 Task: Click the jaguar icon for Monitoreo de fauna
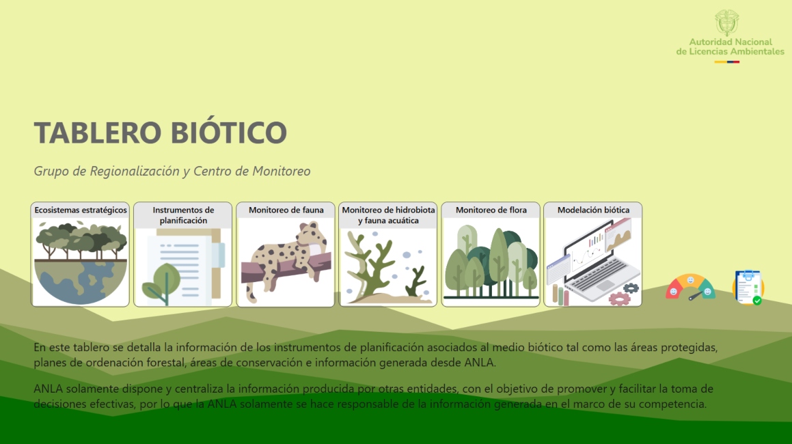tap(285, 262)
